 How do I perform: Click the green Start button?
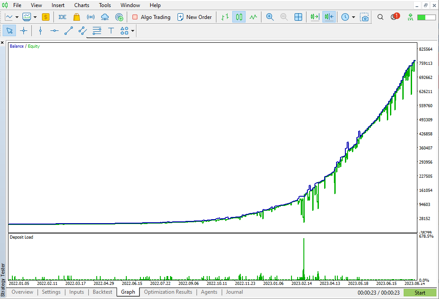(x=420, y=292)
